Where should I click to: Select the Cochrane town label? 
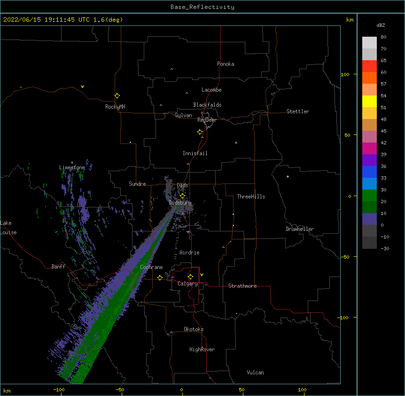pos(151,267)
